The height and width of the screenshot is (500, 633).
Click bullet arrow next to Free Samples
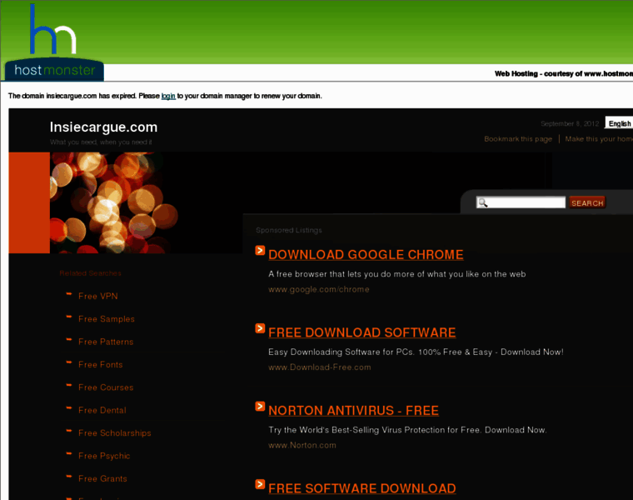click(x=69, y=317)
